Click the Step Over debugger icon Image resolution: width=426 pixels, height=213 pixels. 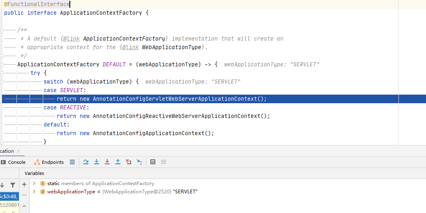tap(86, 162)
